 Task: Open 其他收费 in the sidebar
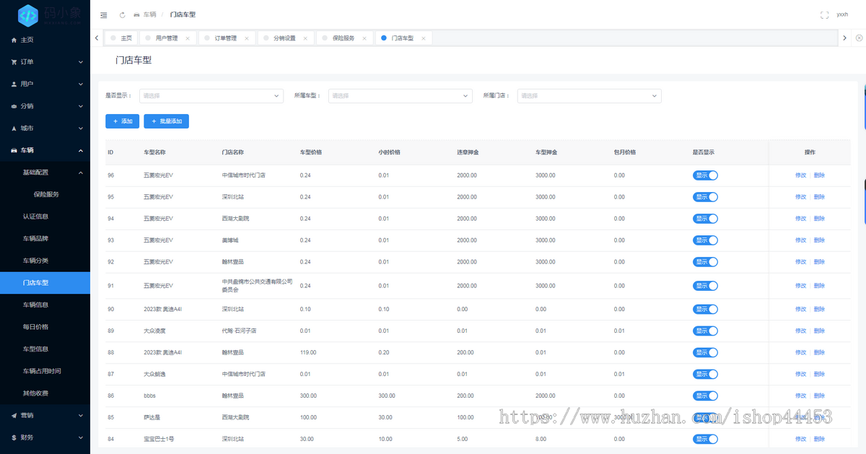point(45,393)
